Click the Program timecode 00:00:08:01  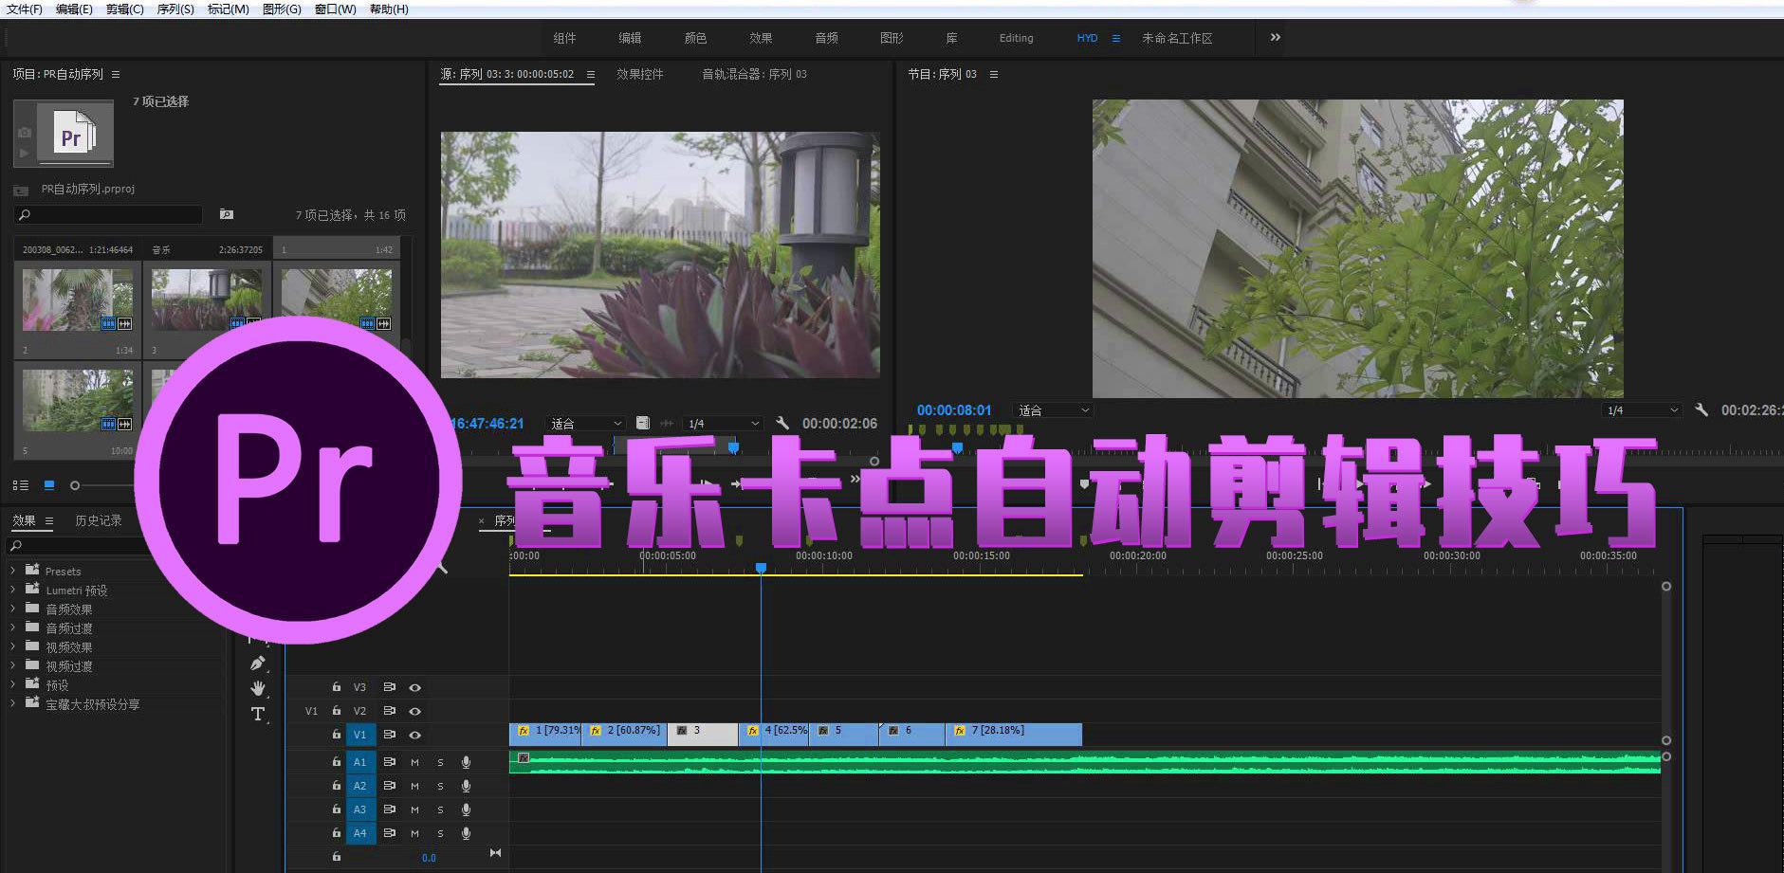pyautogui.click(x=953, y=410)
